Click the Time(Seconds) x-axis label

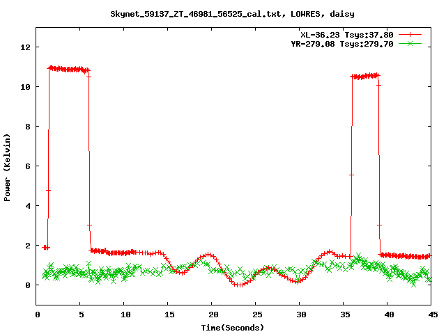232,328
